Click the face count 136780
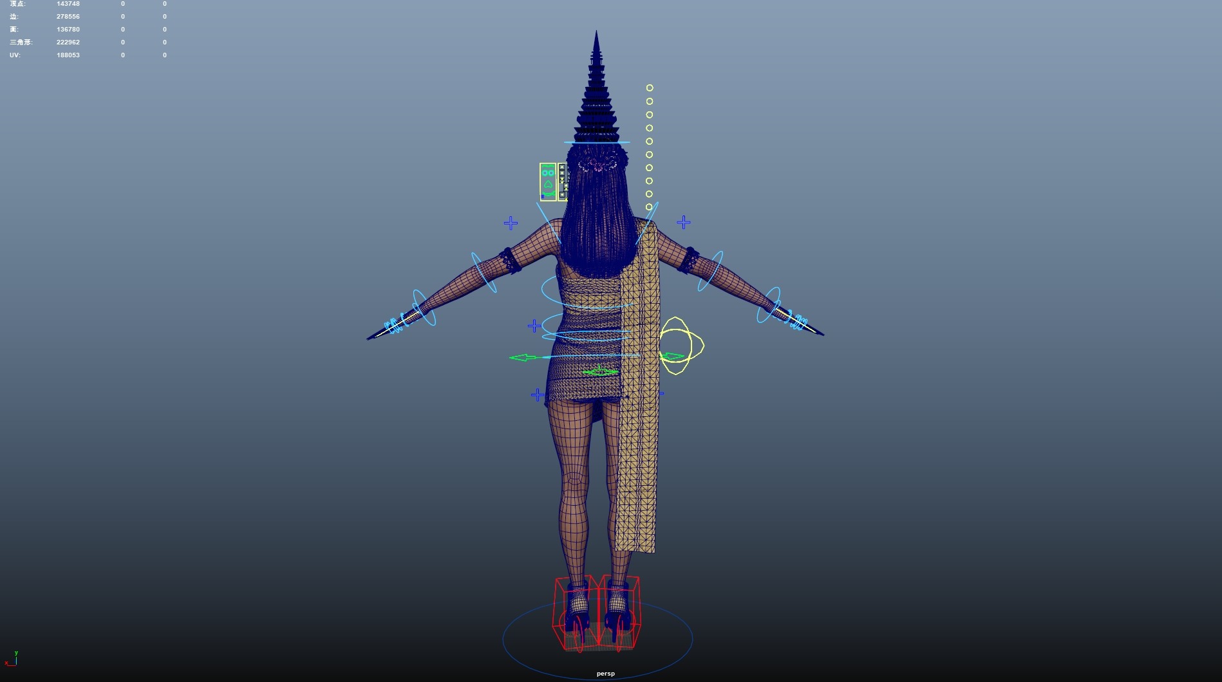Screen dimensions: 1222x682 click(68, 30)
